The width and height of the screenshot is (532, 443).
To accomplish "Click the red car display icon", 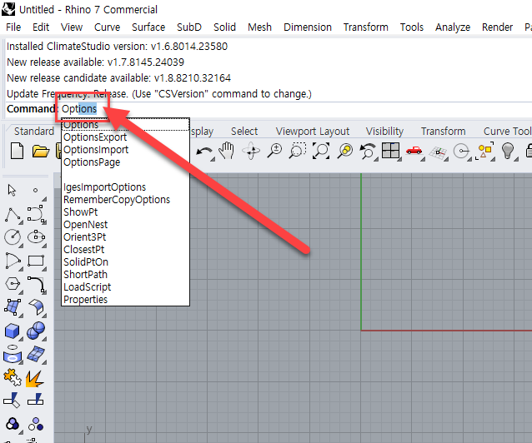I will click(x=414, y=151).
